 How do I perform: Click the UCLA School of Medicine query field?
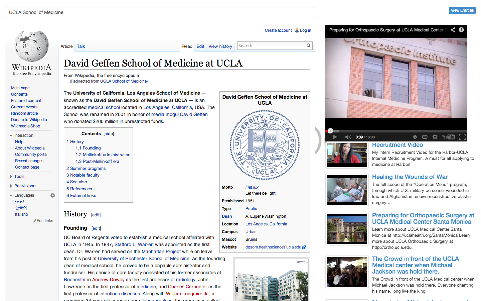coord(160,12)
